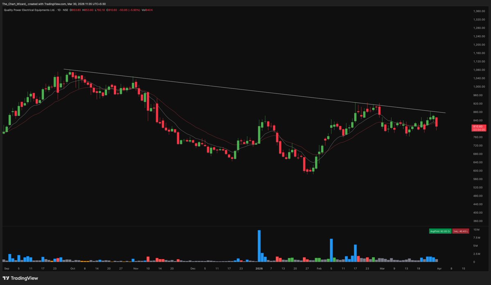Click the Sep label on the time axis

click(x=7, y=269)
